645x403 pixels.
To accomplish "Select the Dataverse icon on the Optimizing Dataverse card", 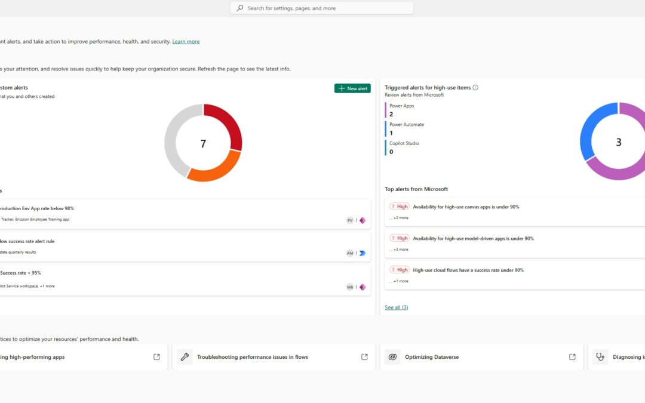I will point(392,356).
